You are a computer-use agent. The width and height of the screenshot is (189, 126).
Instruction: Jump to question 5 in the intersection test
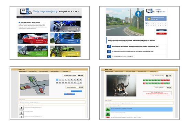coord(69,80)
